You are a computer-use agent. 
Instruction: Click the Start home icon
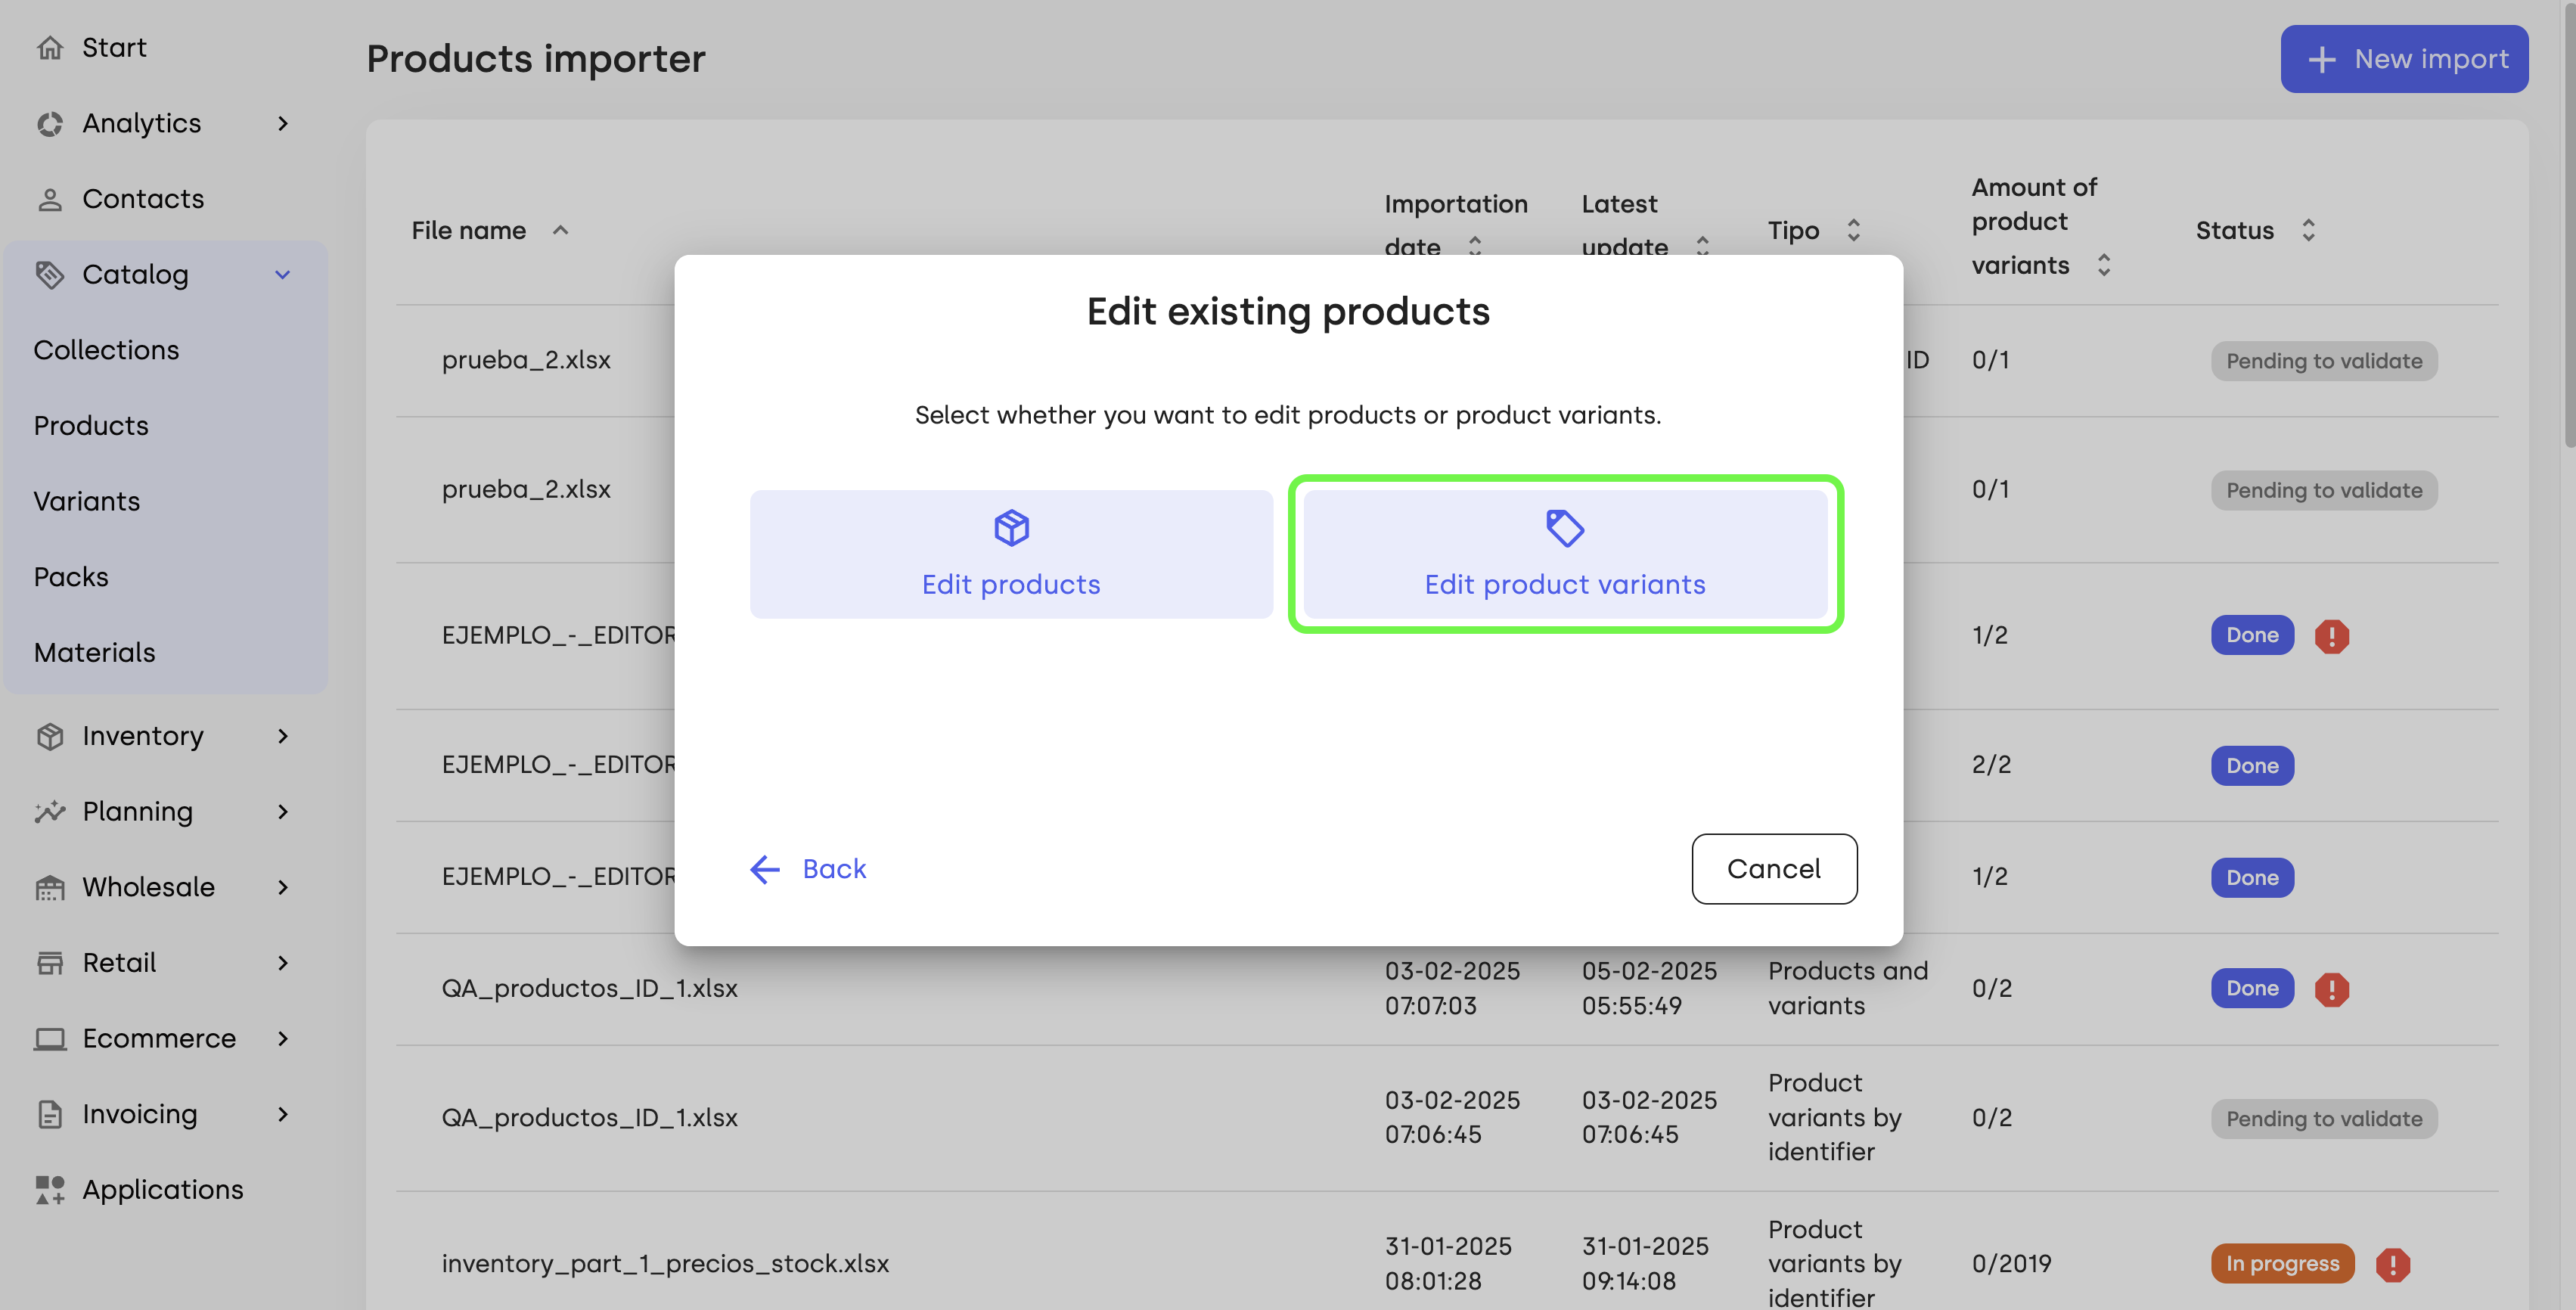[50, 47]
